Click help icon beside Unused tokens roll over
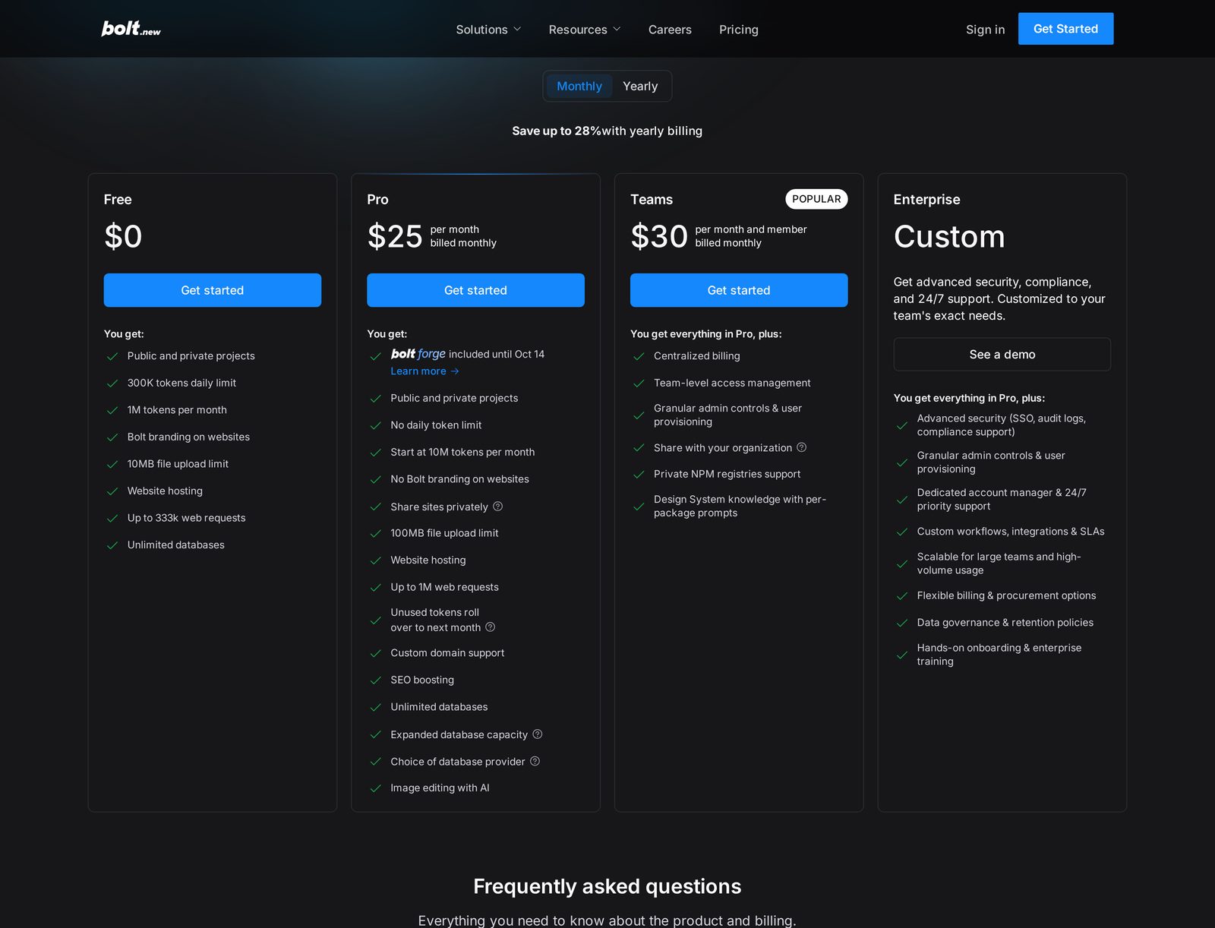 491,627
